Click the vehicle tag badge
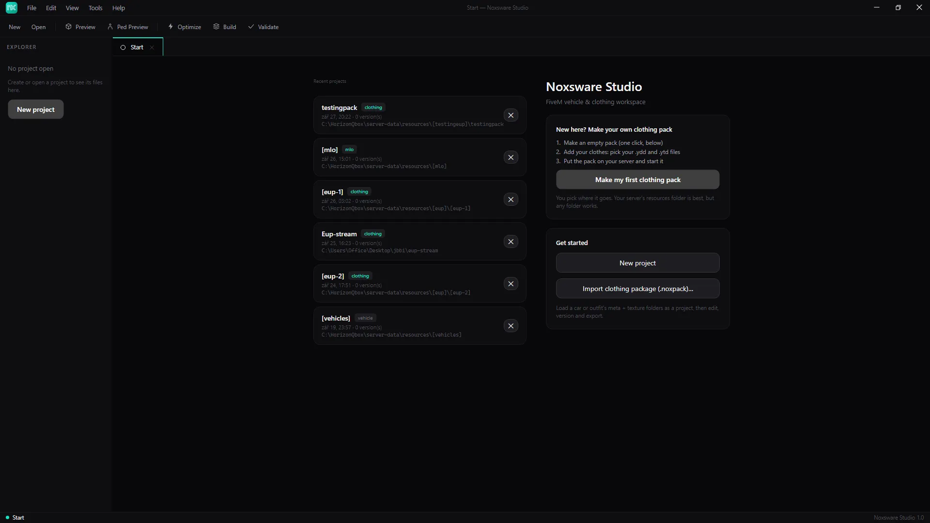The width and height of the screenshot is (930, 523). coord(365,318)
